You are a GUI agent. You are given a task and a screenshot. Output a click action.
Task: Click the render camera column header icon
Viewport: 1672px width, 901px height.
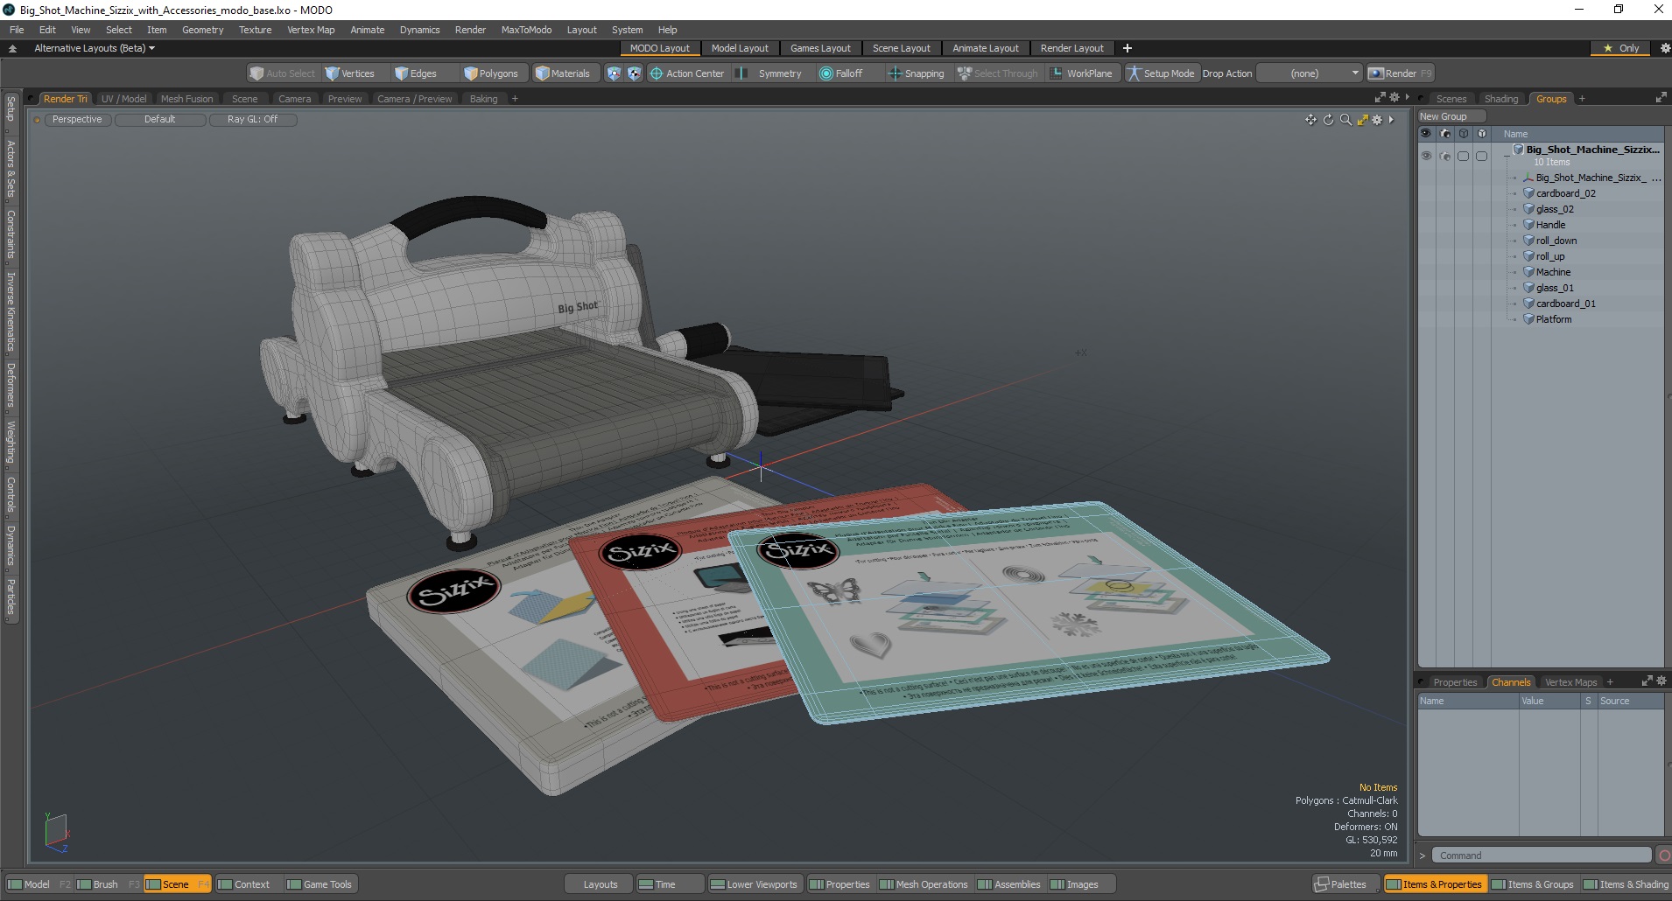click(1445, 134)
